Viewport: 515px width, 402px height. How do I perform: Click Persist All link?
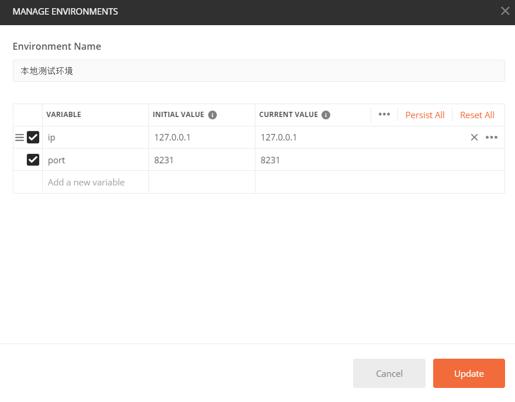coord(424,115)
